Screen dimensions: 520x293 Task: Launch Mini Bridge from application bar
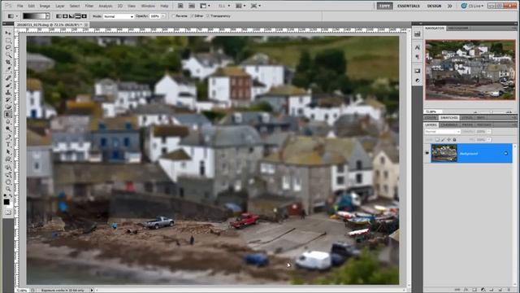click(192, 6)
